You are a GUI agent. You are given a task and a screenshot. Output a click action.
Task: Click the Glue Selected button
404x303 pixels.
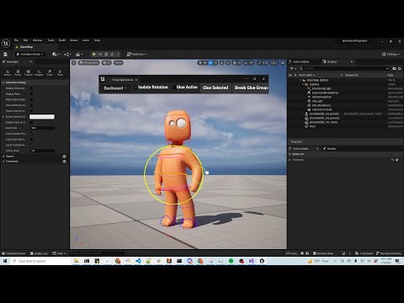pos(215,88)
